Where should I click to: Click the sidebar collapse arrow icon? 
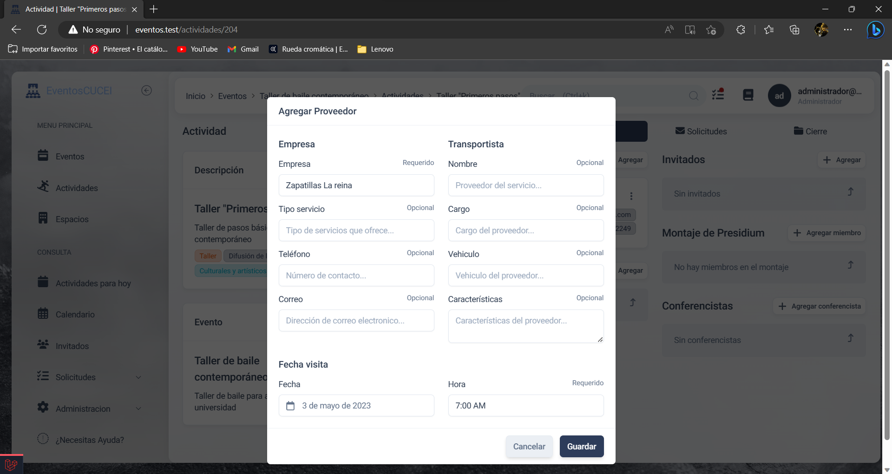(x=146, y=91)
